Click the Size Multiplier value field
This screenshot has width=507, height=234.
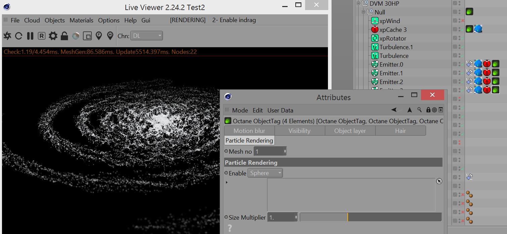[283, 217]
